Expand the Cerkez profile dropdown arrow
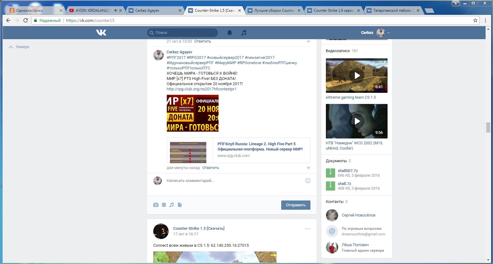493x264 pixels. tap(388, 33)
